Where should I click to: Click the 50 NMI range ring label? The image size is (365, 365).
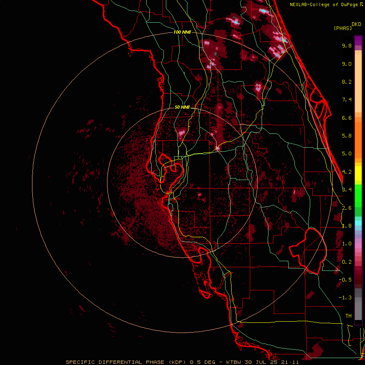pyautogui.click(x=182, y=107)
